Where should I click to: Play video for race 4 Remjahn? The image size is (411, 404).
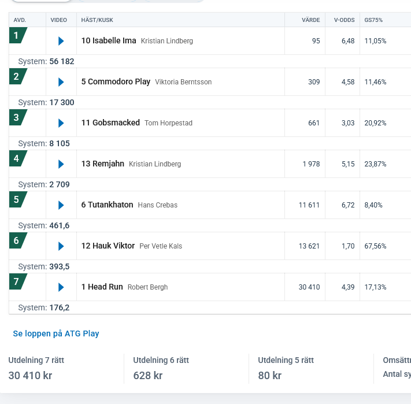(61, 164)
